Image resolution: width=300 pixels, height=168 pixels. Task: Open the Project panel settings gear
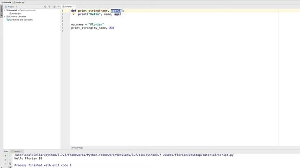[x=54, y=7]
